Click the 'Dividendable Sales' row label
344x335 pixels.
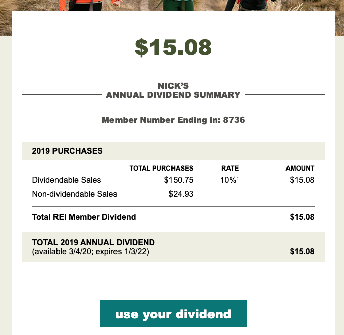coord(67,180)
